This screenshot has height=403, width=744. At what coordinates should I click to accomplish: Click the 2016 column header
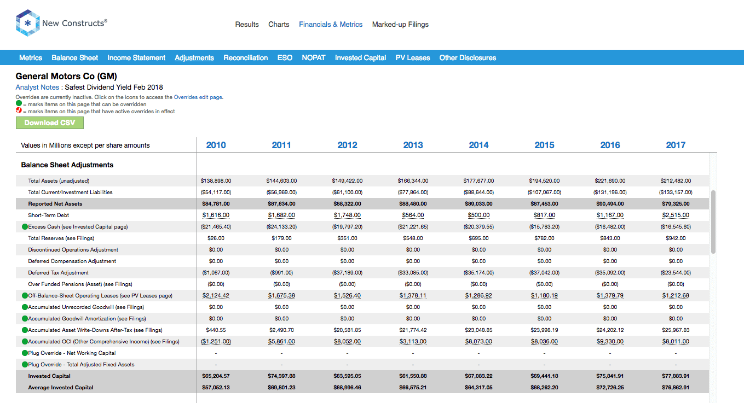click(610, 145)
